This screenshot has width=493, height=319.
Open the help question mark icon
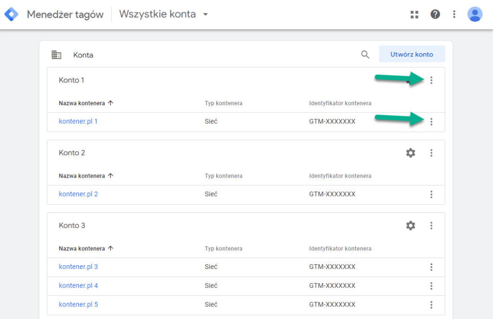tap(435, 14)
